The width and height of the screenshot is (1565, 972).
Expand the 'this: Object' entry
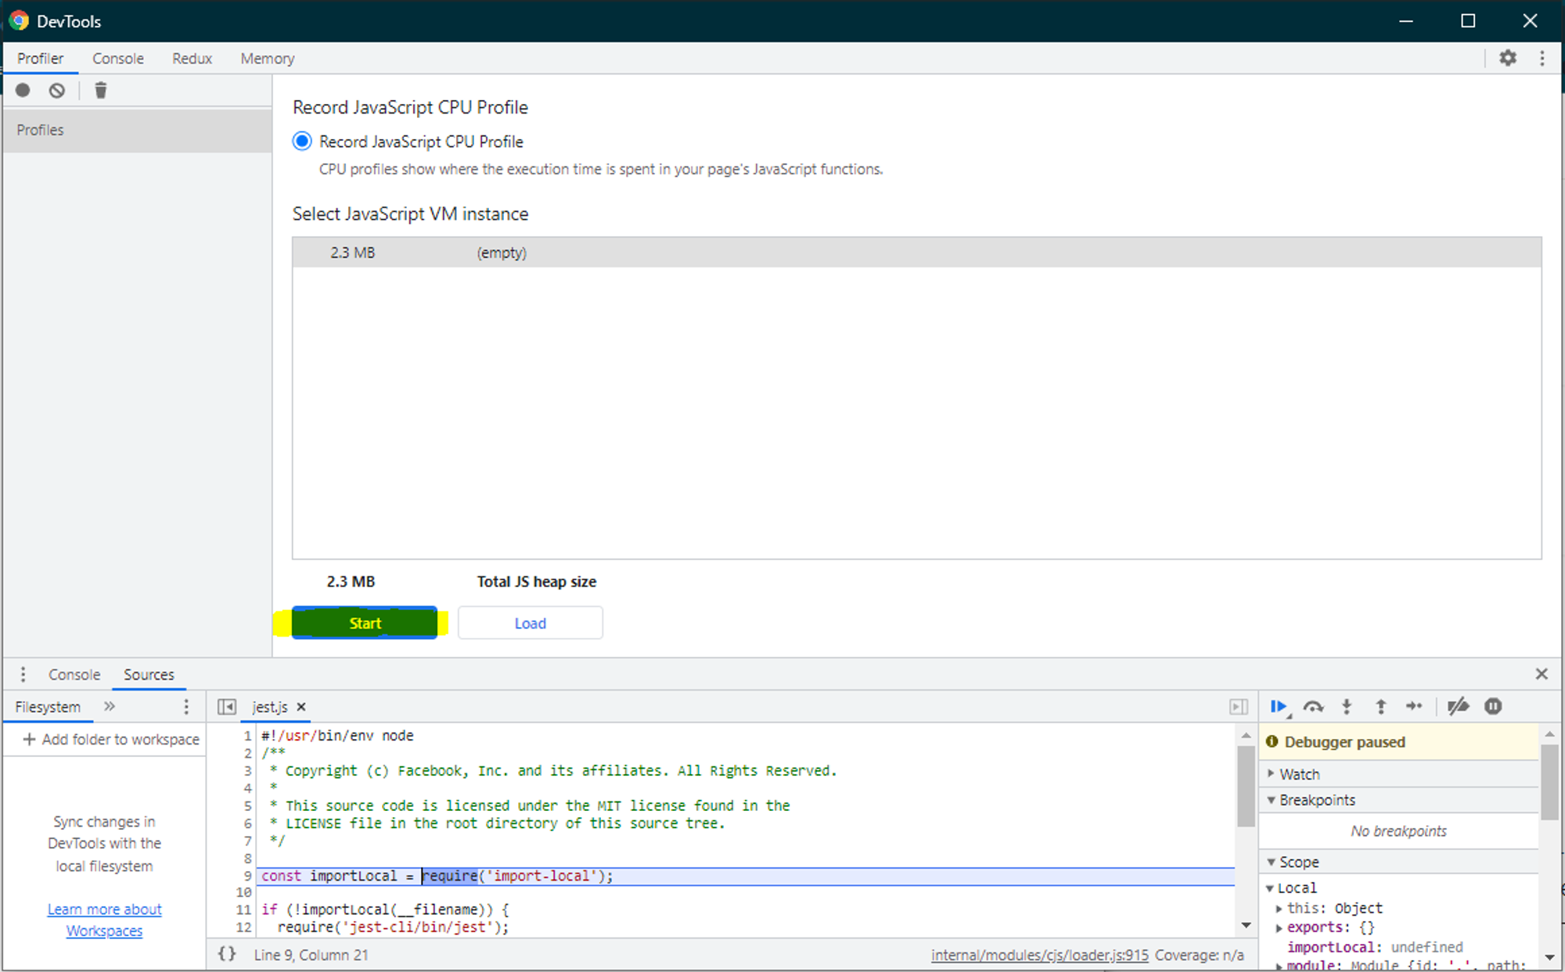pyautogui.click(x=1279, y=909)
